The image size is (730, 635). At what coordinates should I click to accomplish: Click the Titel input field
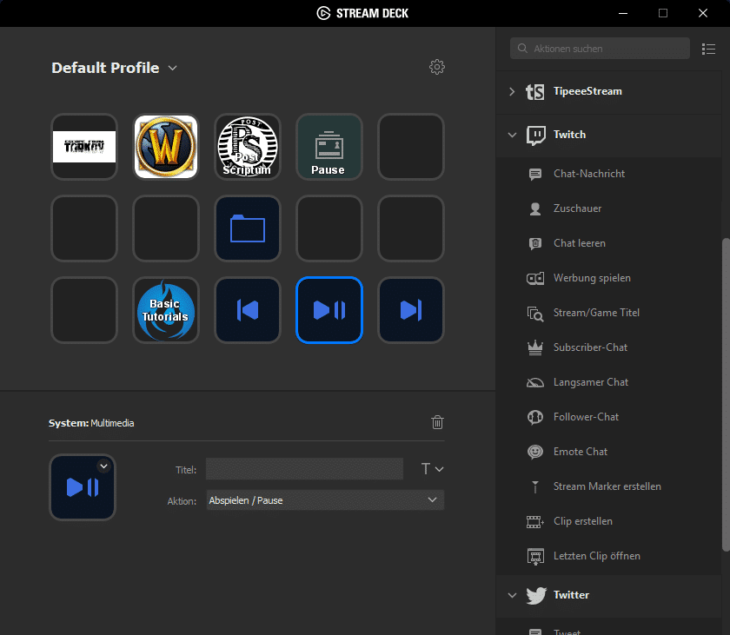304,469
